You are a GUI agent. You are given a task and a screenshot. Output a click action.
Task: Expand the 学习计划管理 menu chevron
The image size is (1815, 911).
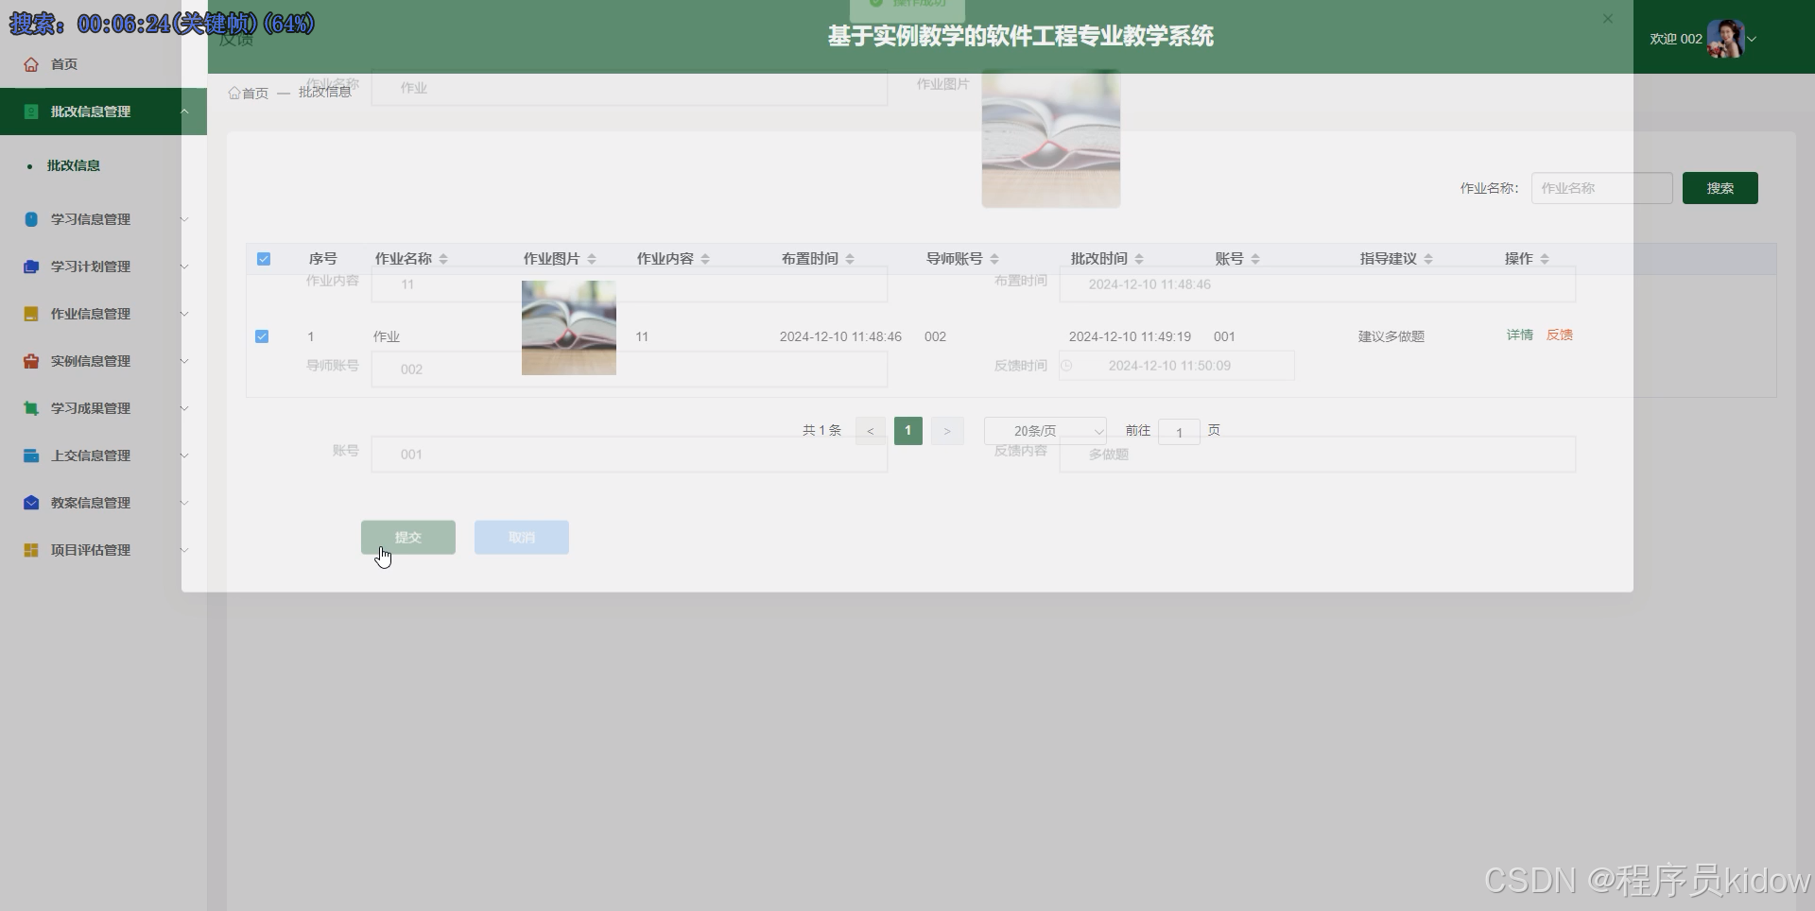click(x=184, y=266)
